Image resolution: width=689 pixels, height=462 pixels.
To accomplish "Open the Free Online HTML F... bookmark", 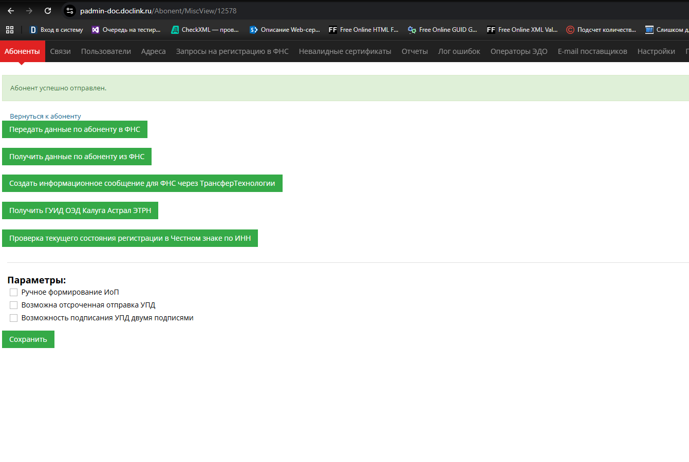I will tap(364, 30).
